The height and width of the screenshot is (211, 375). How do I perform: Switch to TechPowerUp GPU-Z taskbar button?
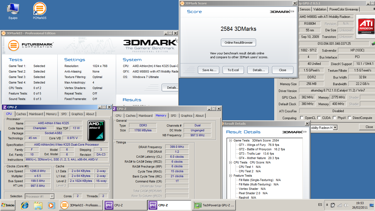[214, 205]
